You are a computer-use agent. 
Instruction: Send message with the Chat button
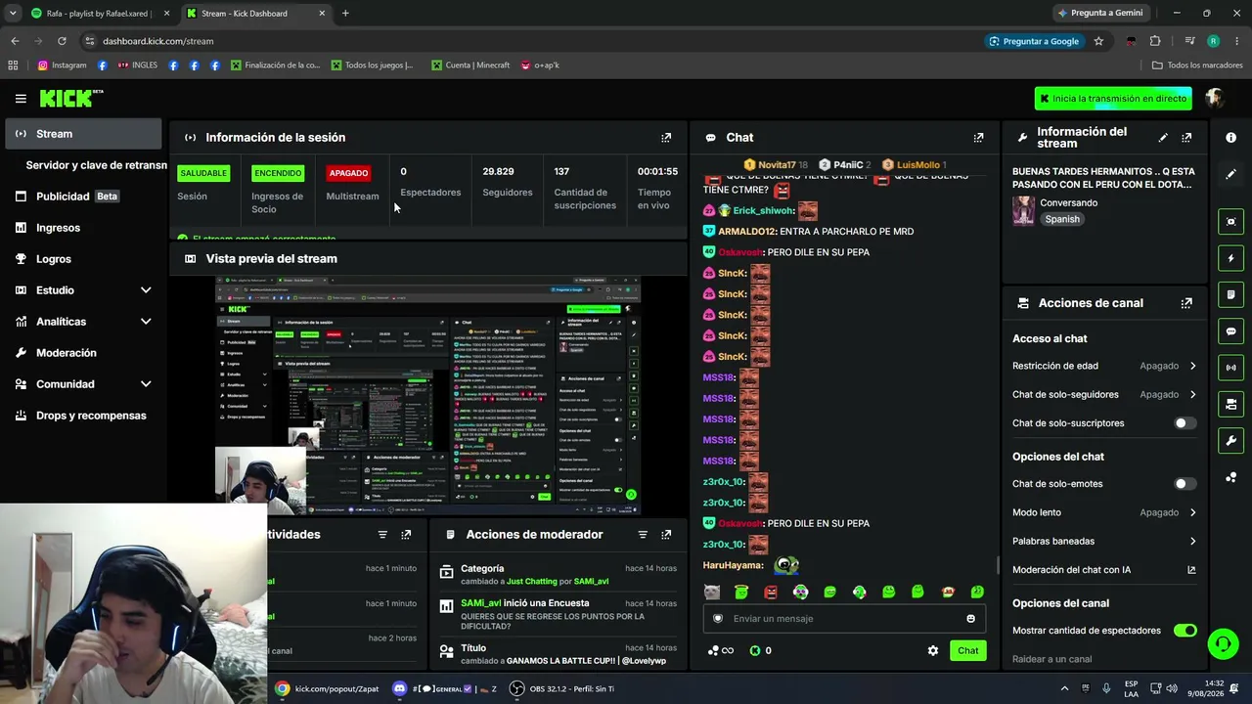pos(967,650)
